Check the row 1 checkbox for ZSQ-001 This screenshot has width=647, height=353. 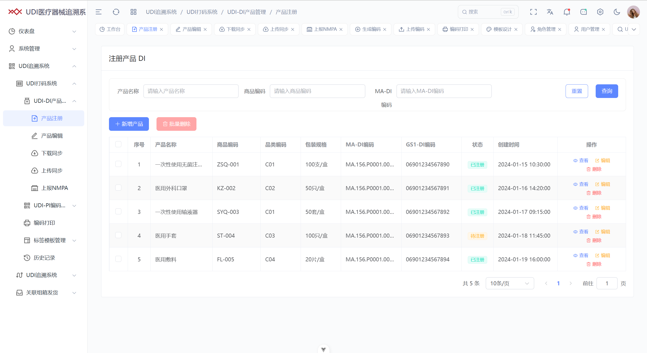pos(118,164)
